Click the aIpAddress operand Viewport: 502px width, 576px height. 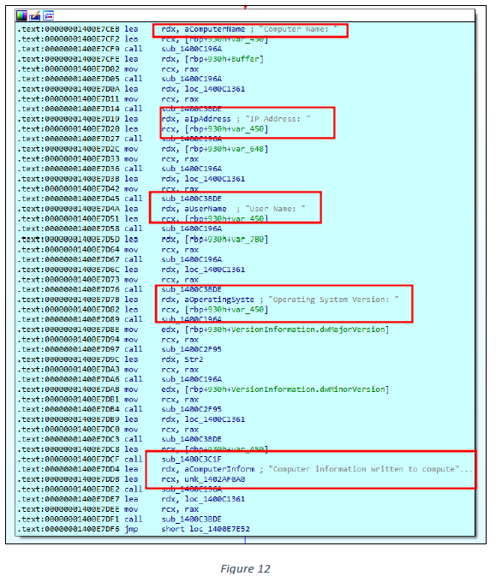pyautogui.click(x=208, y=119)
